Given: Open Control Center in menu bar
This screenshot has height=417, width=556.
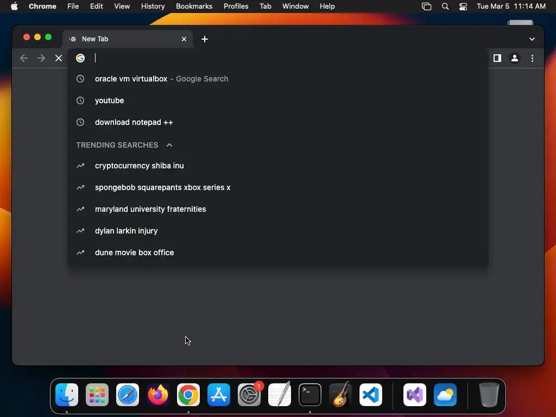Looking at the screenshot, I should (x=463, y=7).
